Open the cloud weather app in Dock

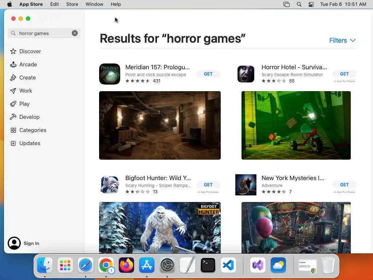tap(278, 265)
